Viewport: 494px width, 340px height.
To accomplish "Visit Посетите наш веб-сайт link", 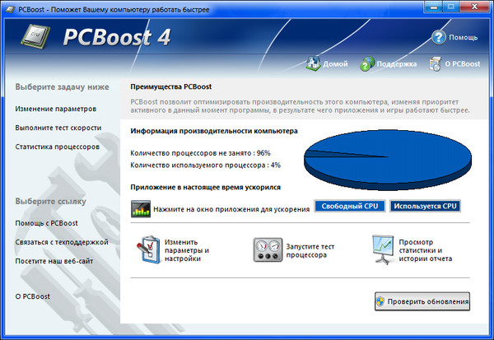I will pyautogui.click(x=55, y=261).
